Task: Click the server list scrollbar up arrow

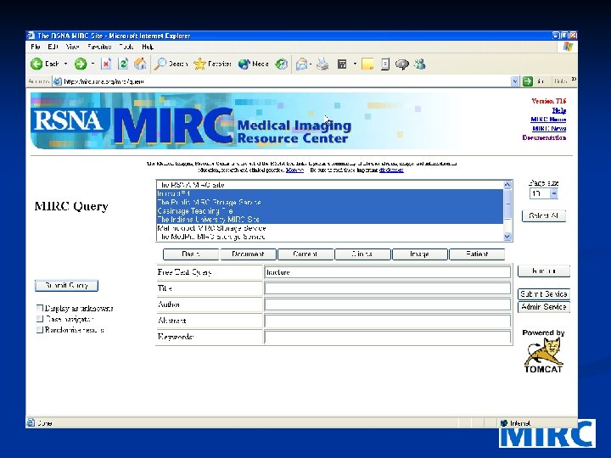Action: point(507,185)
